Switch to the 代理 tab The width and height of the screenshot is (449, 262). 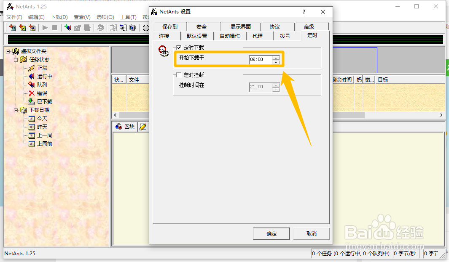(258, 36)
